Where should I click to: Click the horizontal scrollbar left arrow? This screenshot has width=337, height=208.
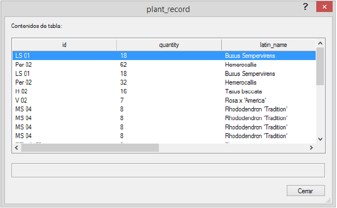coord(16,147)
